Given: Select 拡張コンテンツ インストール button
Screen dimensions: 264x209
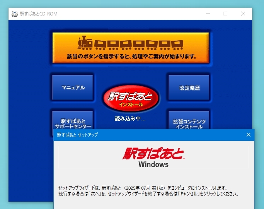Looking at the screenshot, I should pyautogui.click(x=189, y=120).
